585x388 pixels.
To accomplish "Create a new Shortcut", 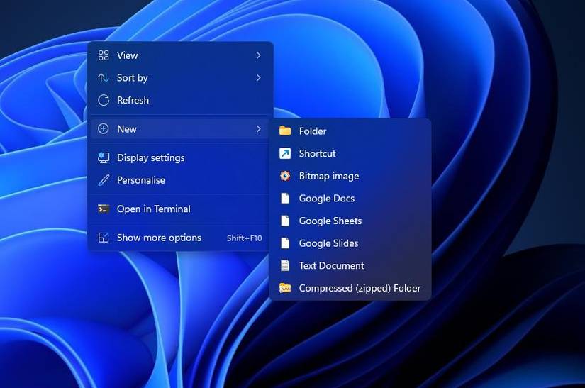I will coord(350,153).
